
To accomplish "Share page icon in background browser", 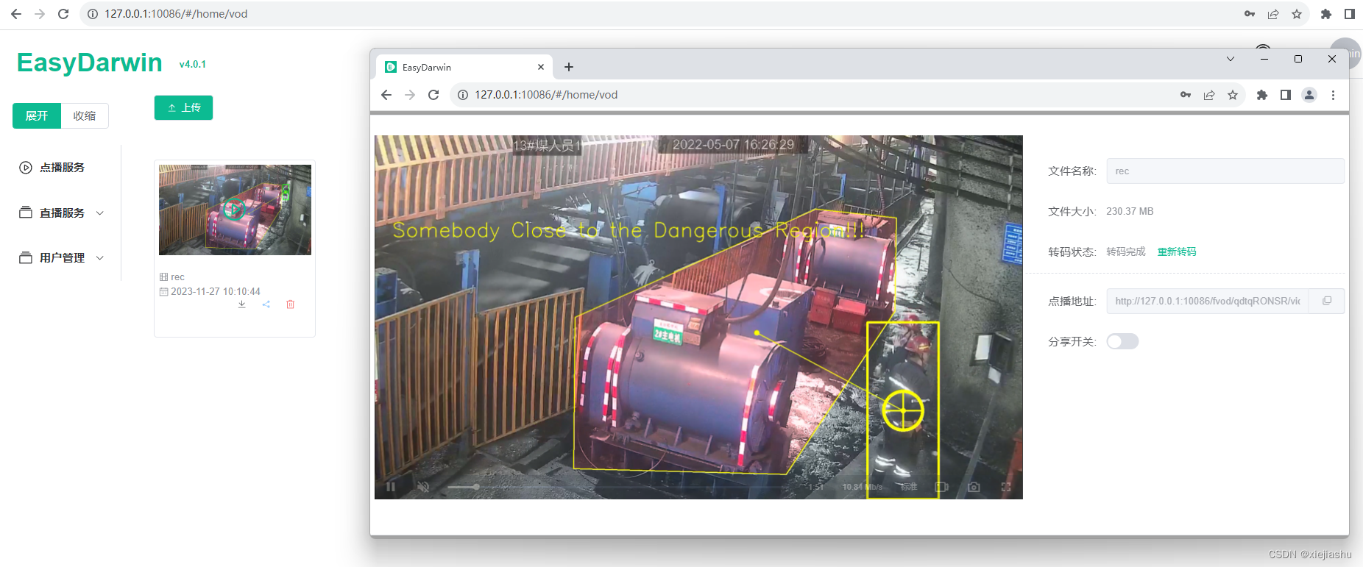I will (1273, 14).
